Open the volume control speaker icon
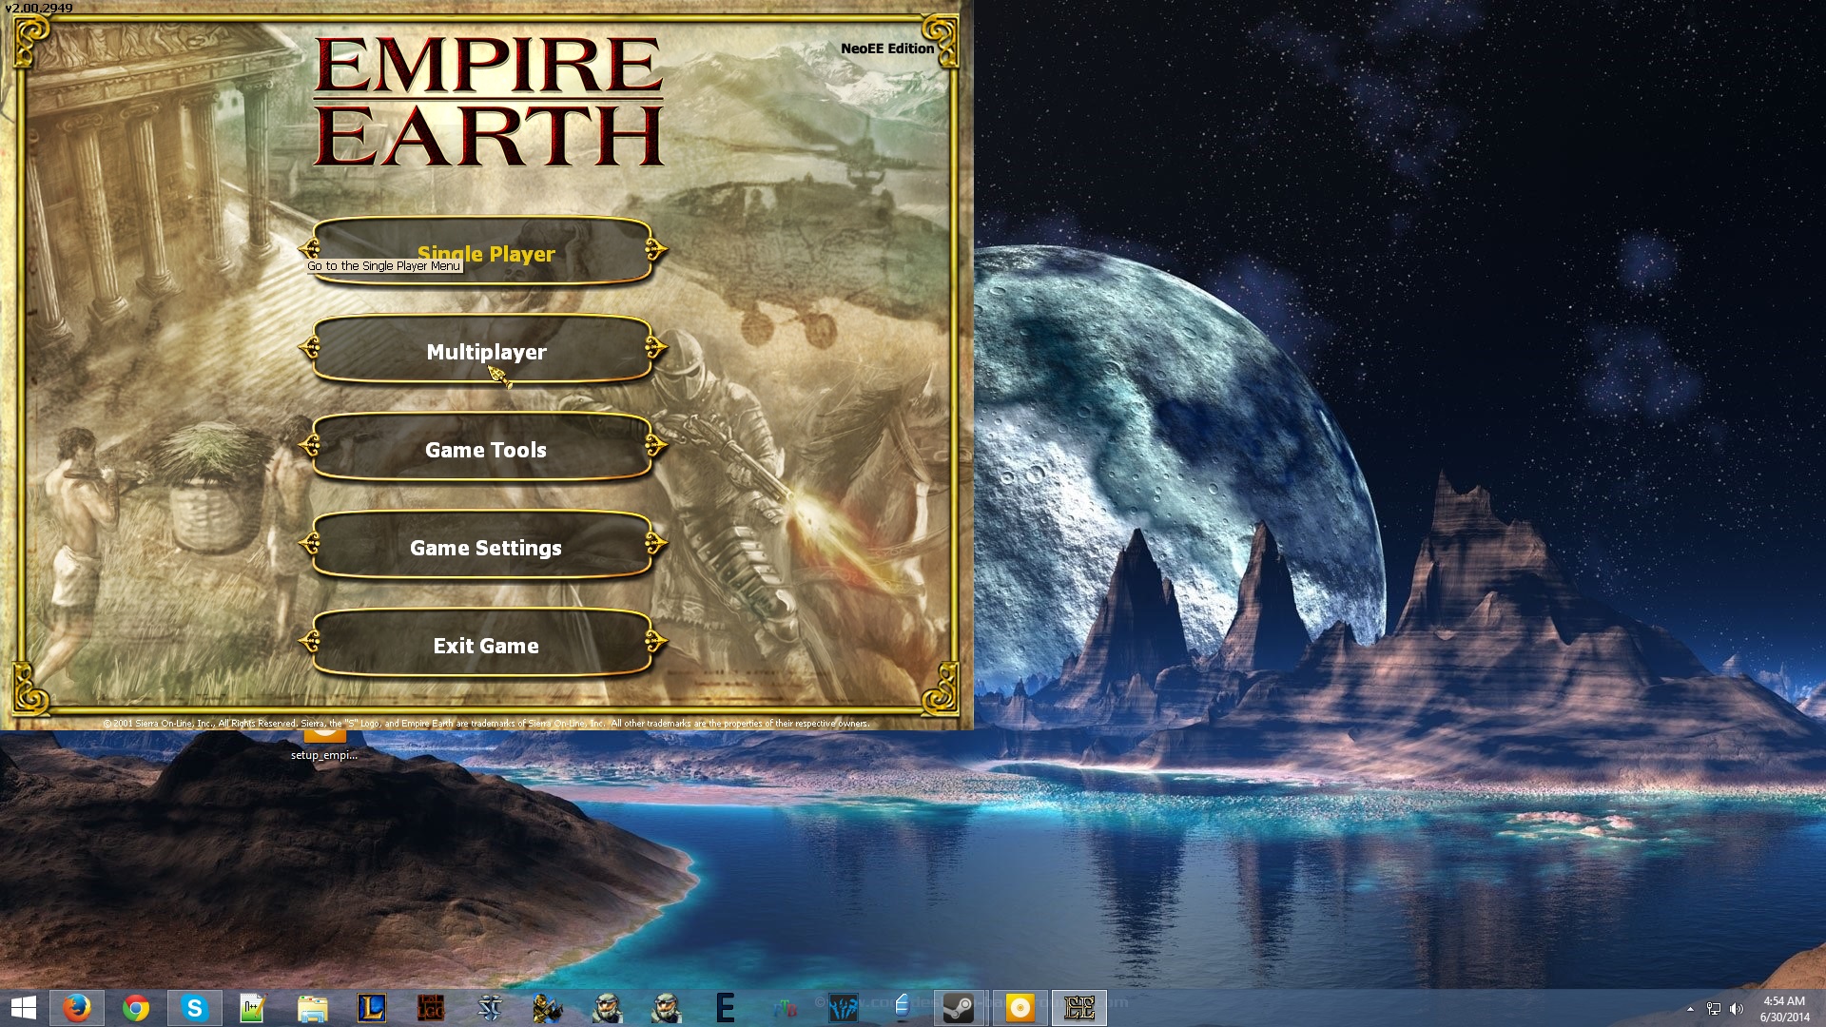The width and height of the screenshot is (1826, 1027). coord(1737,1009)
